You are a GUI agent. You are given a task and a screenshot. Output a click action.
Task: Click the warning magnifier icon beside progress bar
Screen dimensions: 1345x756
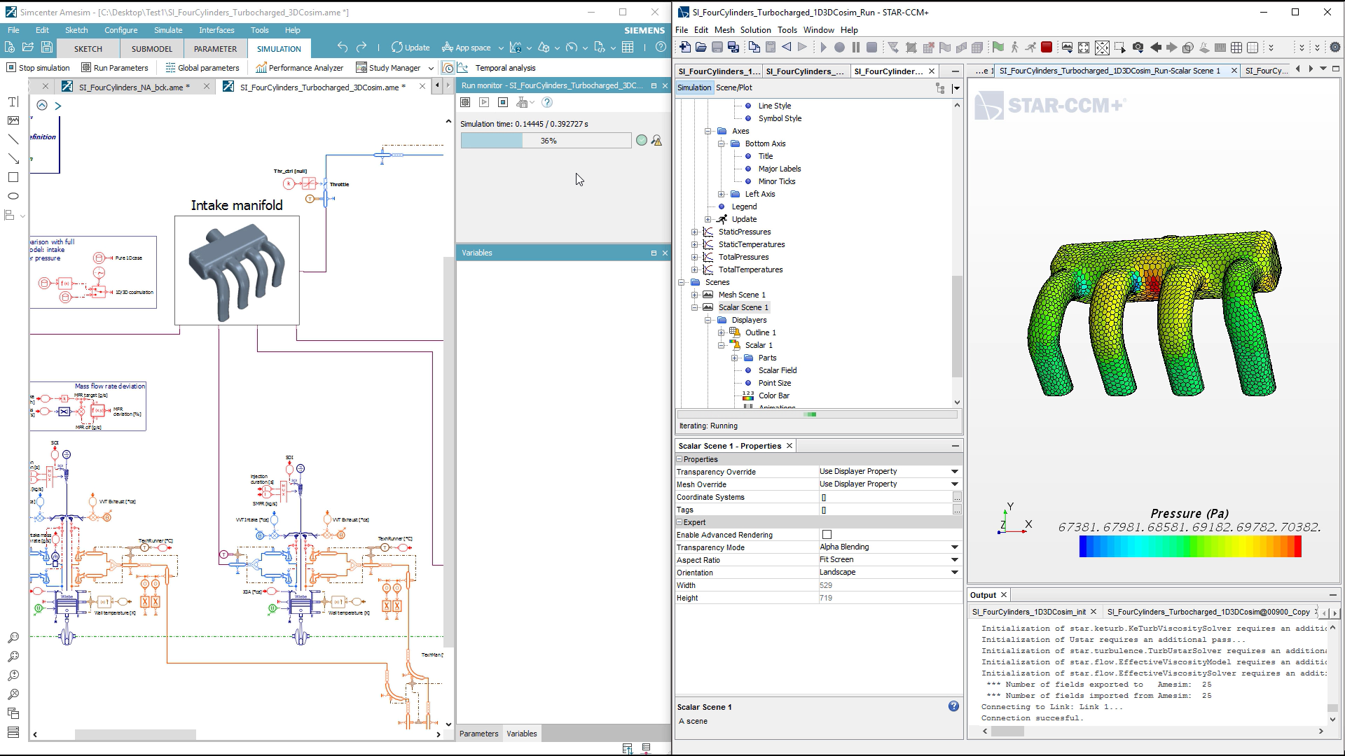tap(657, 141)
